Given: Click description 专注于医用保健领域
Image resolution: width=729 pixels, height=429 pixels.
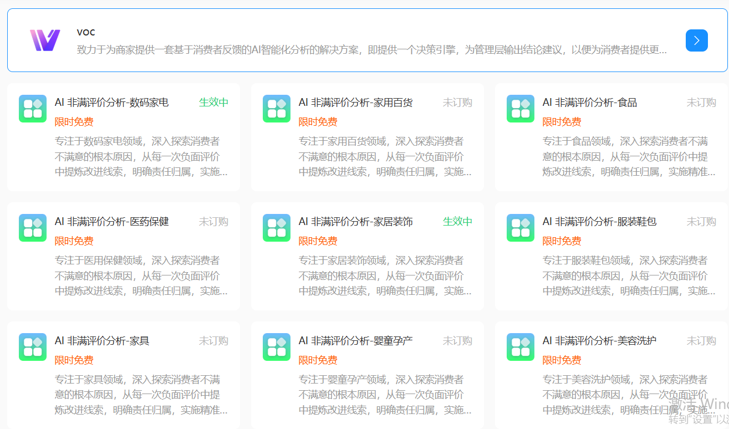Looking at the screenshot, I should pyautogui.click(x=141, y=275).
